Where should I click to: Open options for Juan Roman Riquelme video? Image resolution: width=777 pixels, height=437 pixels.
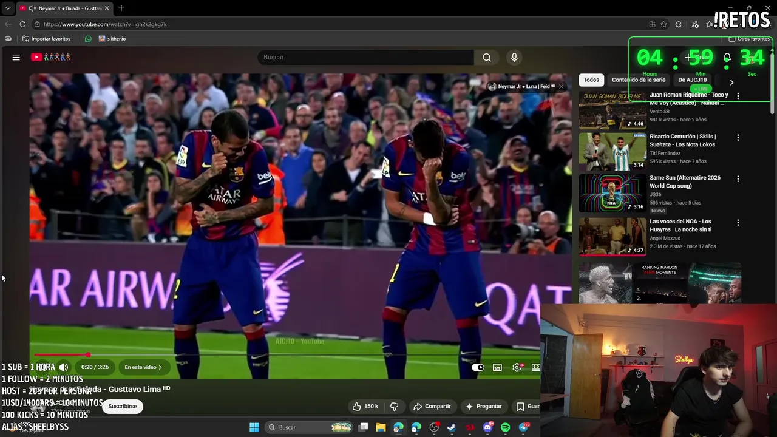[x=738, y=96]
